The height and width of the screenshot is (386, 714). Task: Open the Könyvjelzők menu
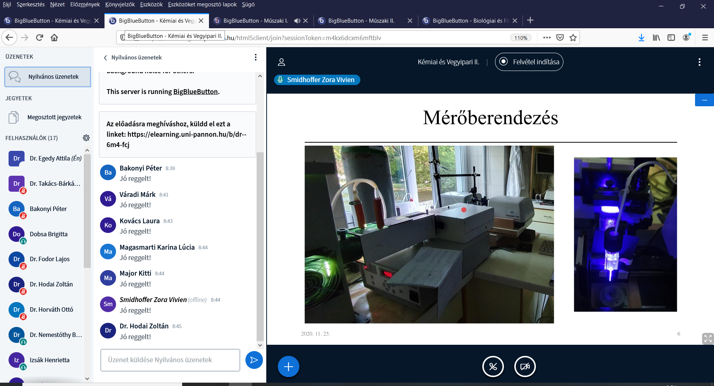coord(120,4)
